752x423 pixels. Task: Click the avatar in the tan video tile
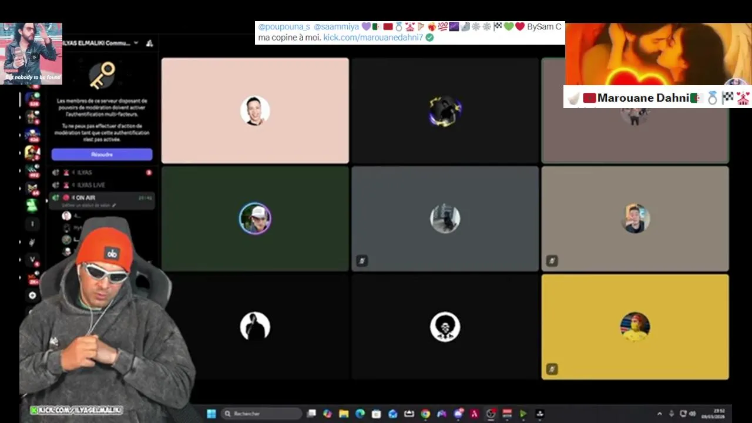click(x=635, y=219)
